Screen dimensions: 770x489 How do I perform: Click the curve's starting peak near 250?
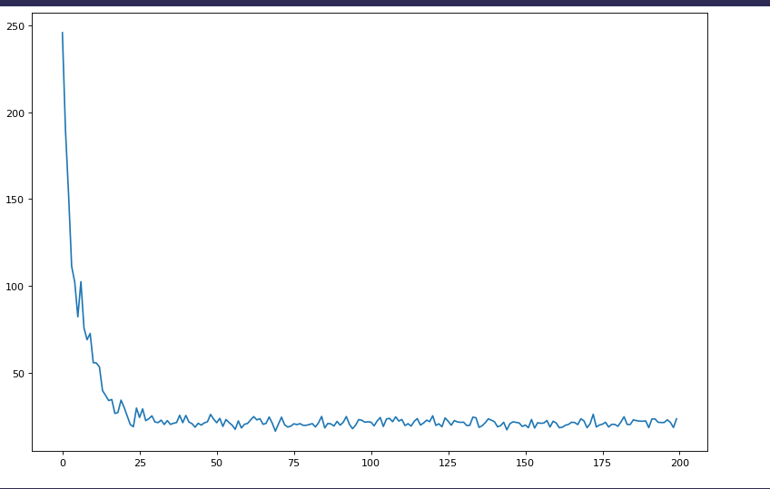click(63, 33)
